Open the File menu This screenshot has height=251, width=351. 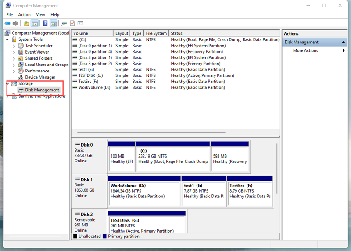coord(9,15)
